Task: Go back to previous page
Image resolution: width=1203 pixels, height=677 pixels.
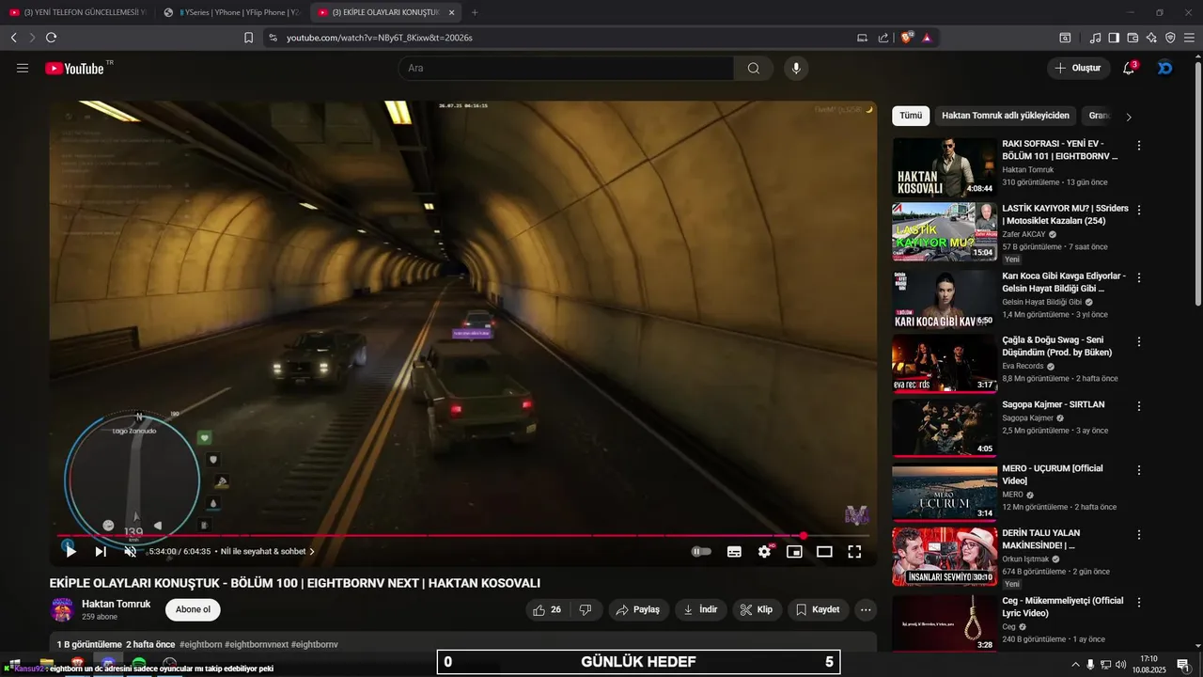Action: click(13, 38)
